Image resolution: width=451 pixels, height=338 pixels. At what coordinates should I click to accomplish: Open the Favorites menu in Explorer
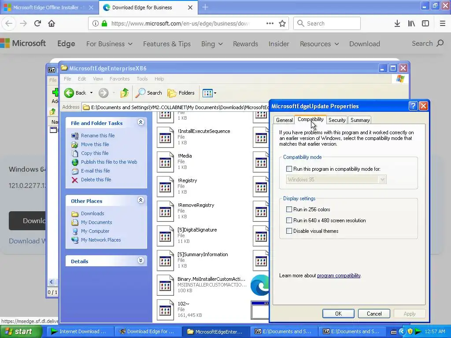(x=120, y=79)
